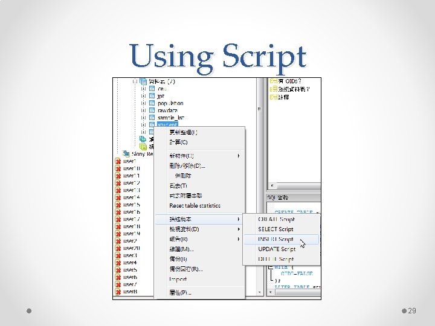The image size is (435, 326).
Task: Select '刪除/移除(D)...' in the context menu
Action: tap(199, 166)
